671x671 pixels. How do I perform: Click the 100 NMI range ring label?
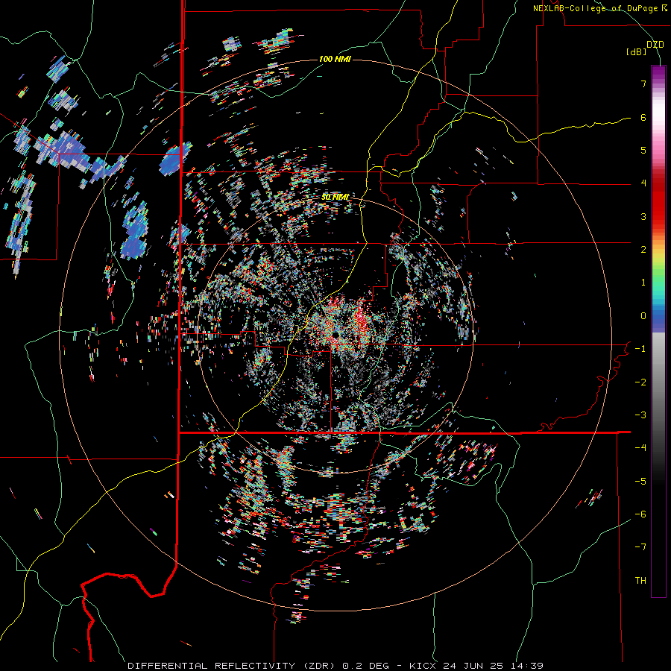[x=335, y=59]
